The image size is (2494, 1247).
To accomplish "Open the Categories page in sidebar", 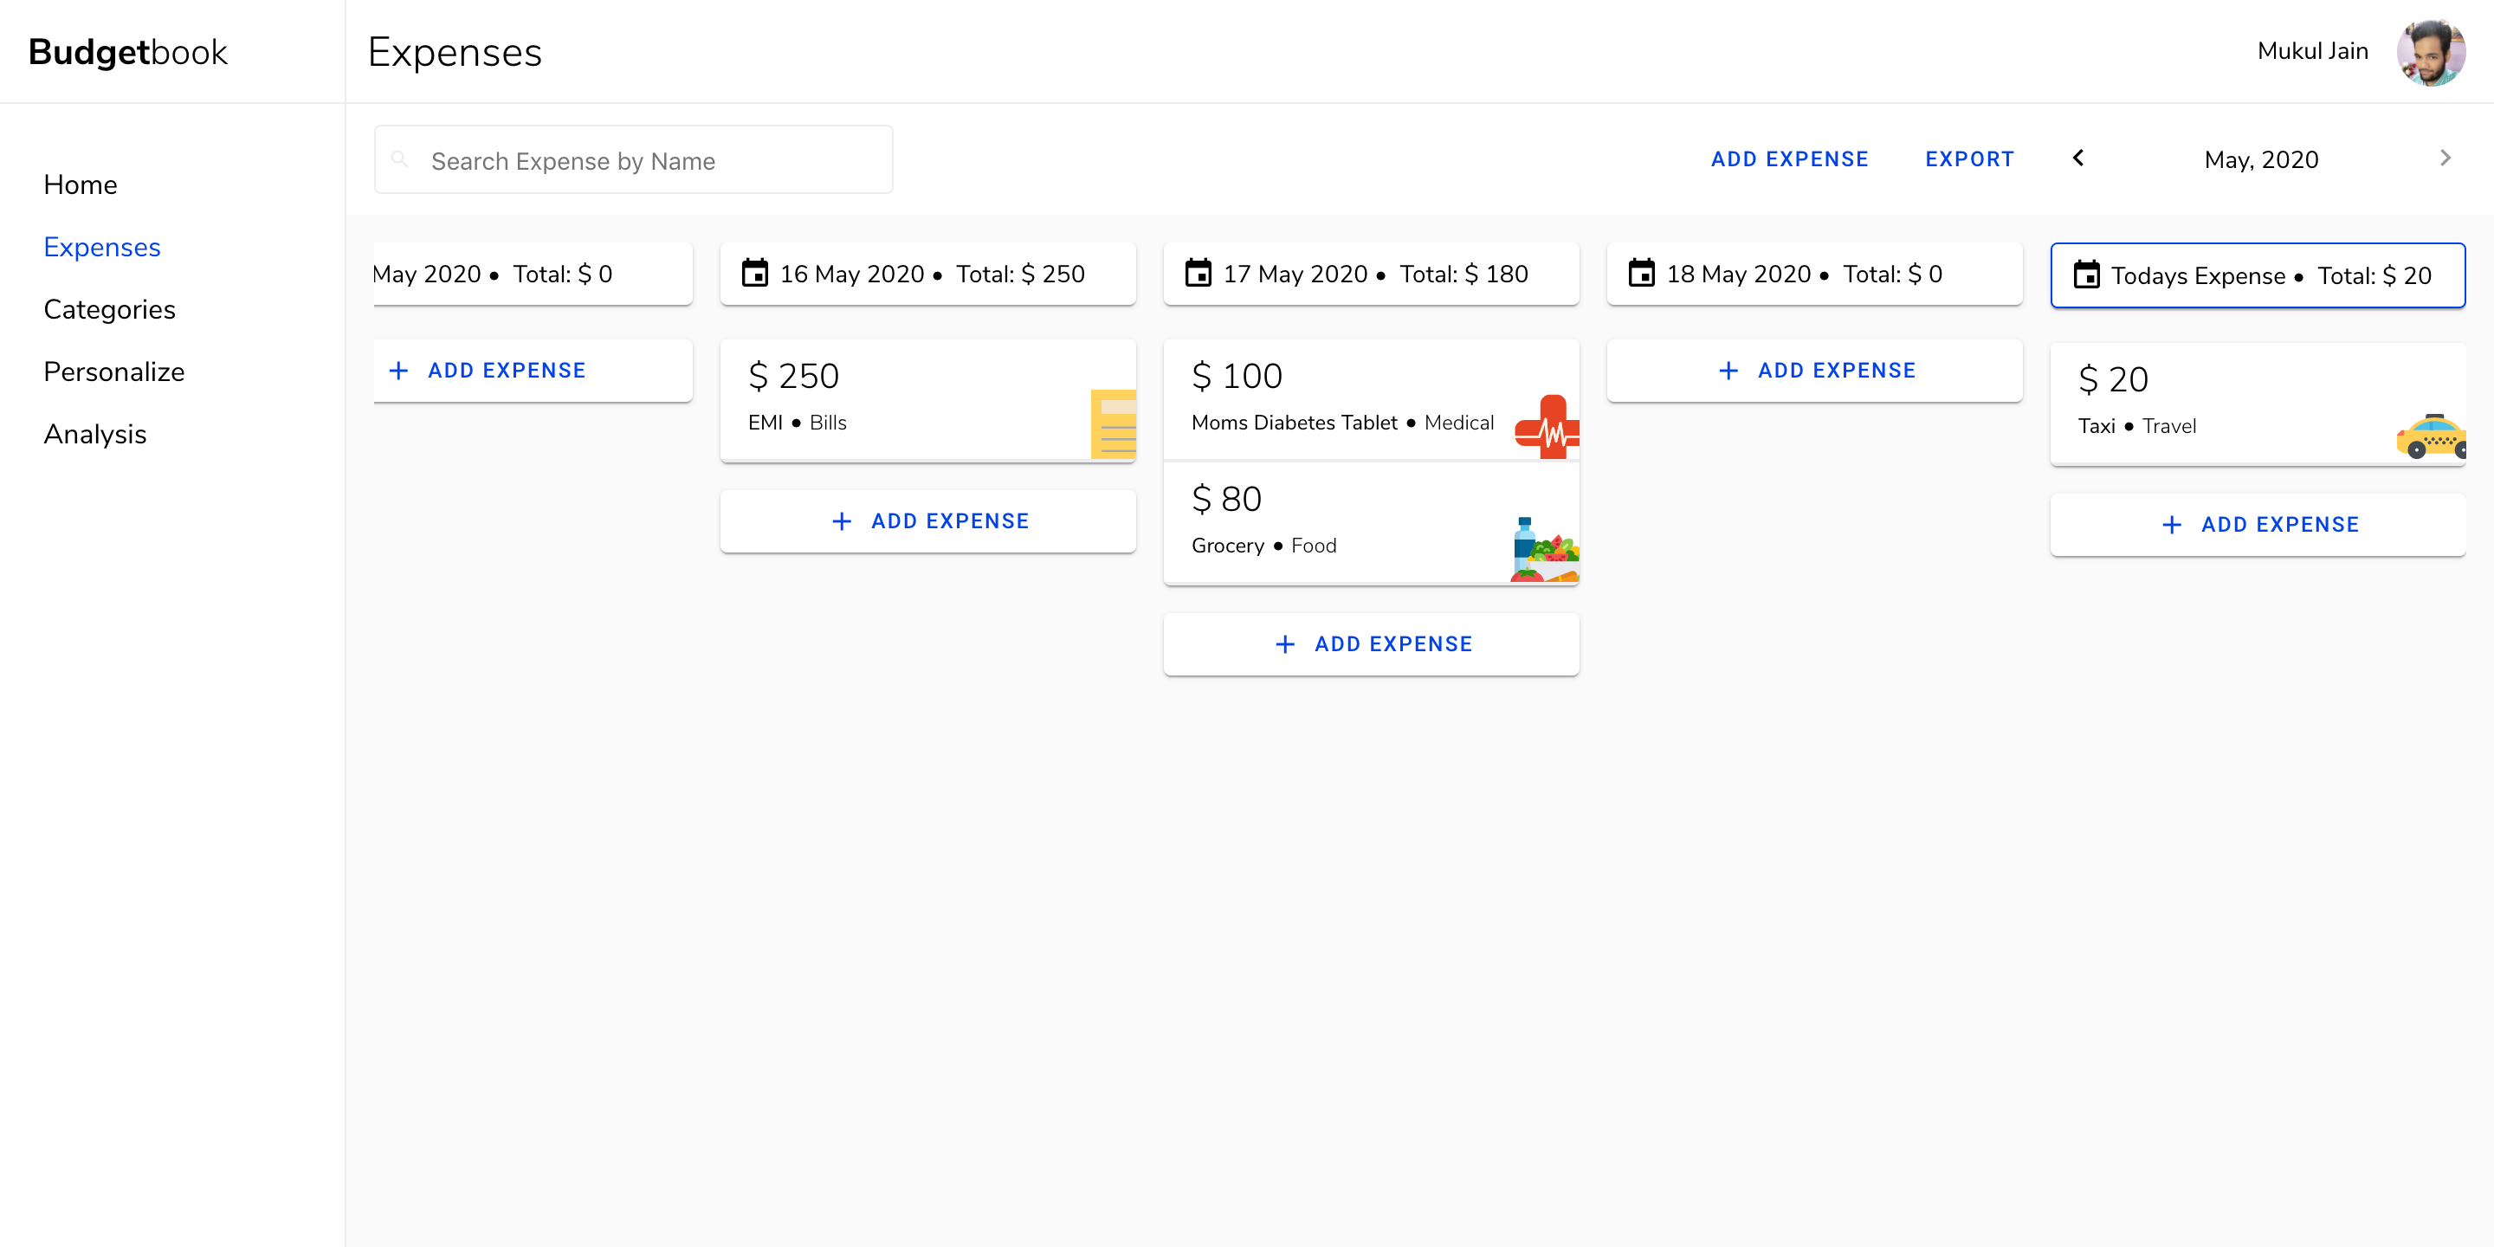I will click(109, 310).
